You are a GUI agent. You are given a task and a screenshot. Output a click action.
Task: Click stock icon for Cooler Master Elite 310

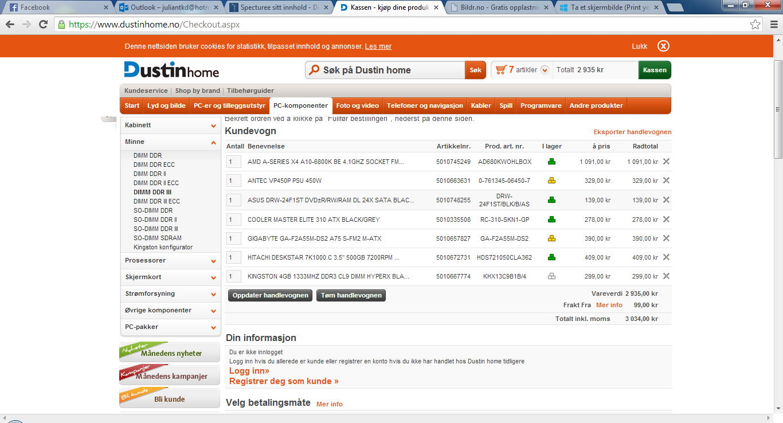pyautogui.click(x=551, y=220)
